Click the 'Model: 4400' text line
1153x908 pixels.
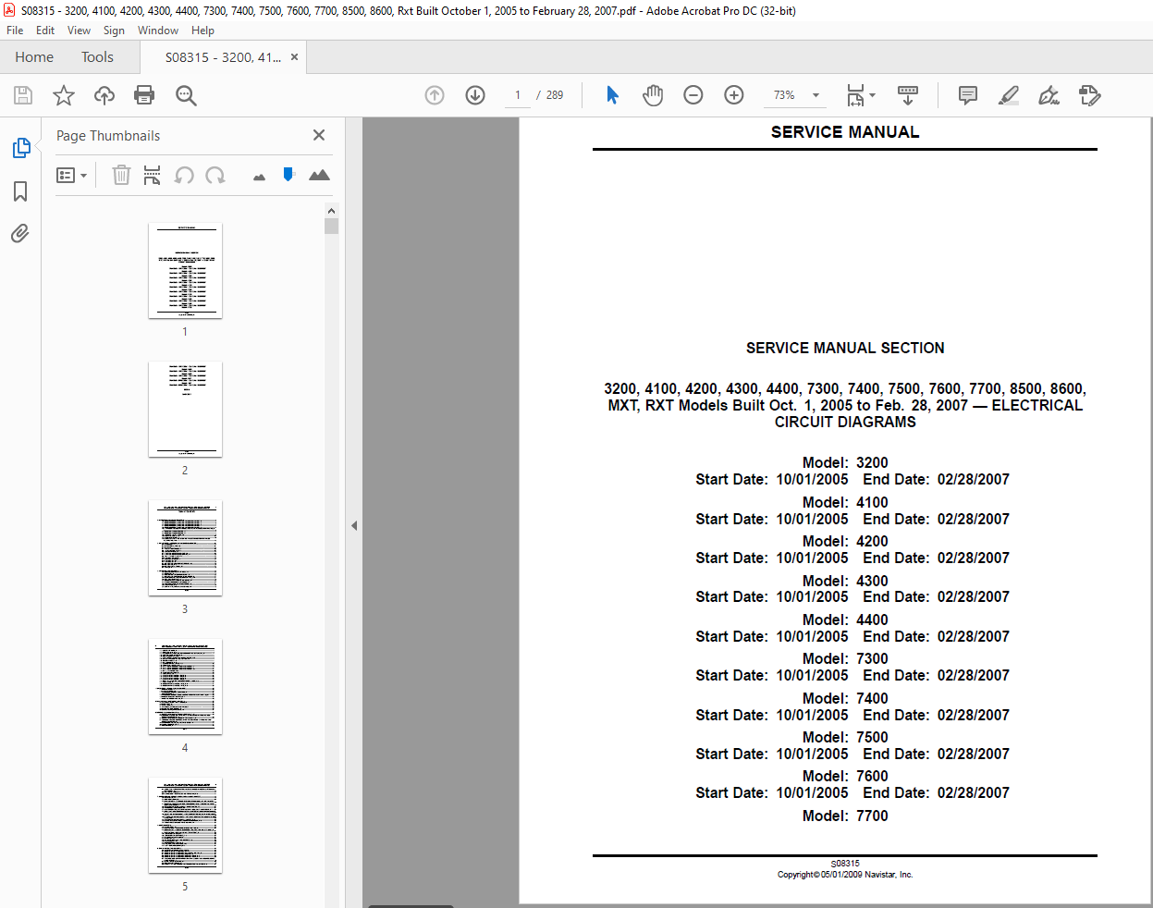pos(845,620)
